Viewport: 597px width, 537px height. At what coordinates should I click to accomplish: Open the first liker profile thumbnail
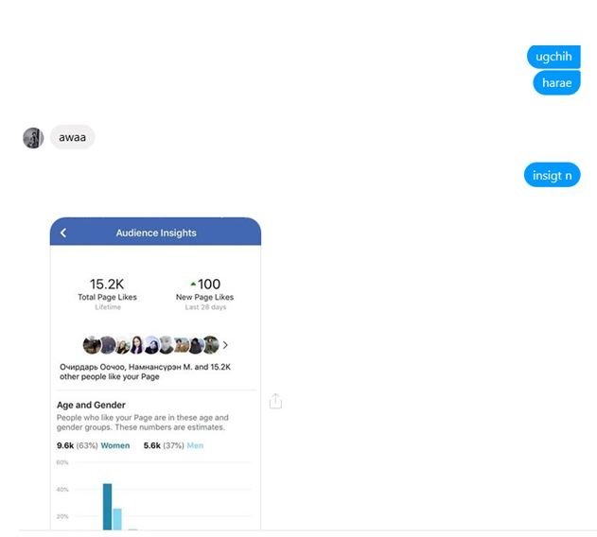click(92, 345)
